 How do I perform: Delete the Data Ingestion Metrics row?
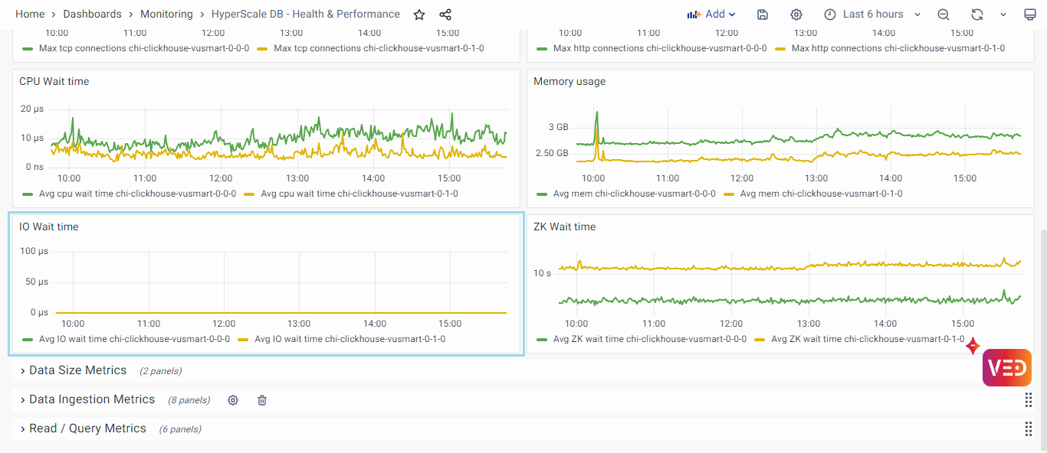[262, 400]
